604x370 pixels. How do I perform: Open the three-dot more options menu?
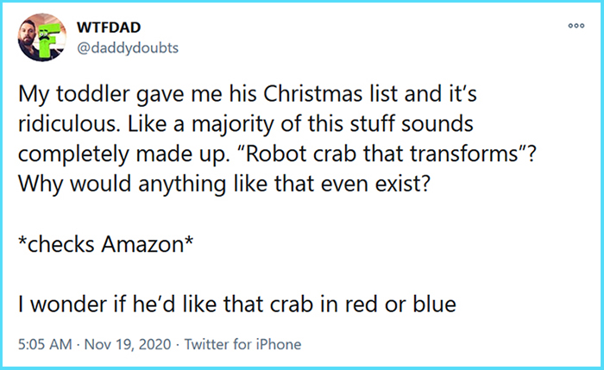pyautogui.click(x=576, y=25)
